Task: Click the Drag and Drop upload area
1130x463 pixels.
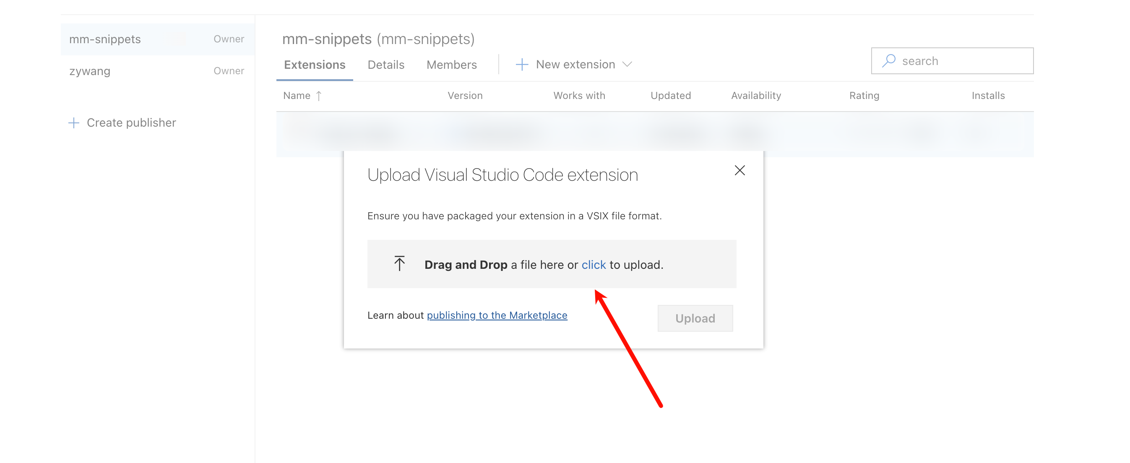Action: pyautogui.click(x=552, y=264)
